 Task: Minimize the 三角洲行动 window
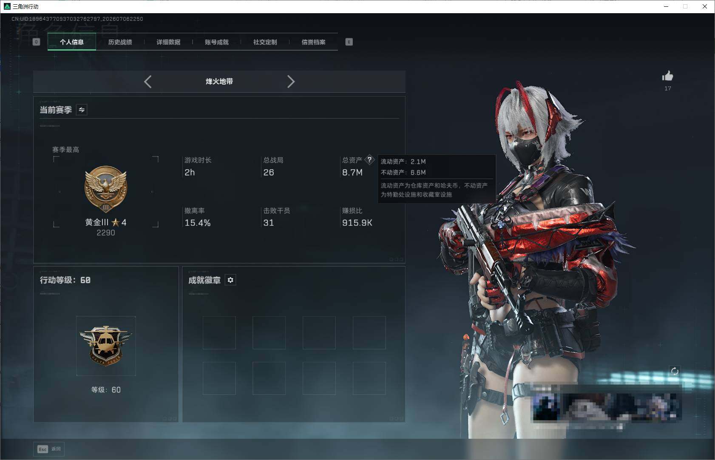click(x=666, y=6)
